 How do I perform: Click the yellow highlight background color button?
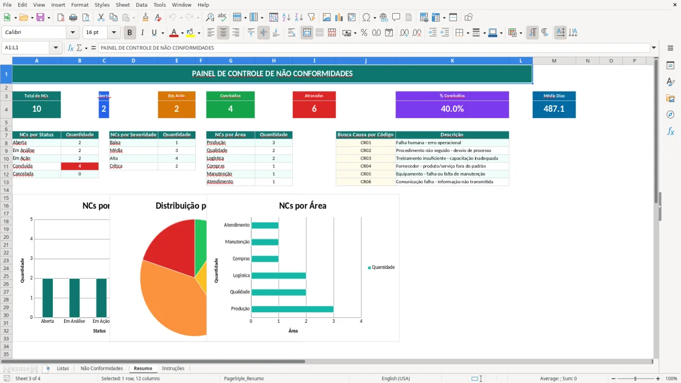191,33
